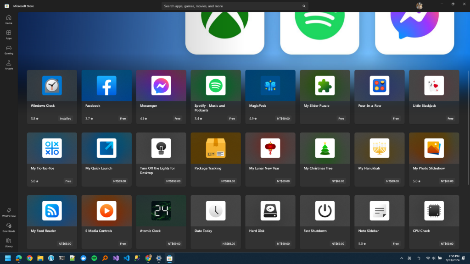Image resolution: width=470 pixels, height=264 pixels.
Task: Open S Media Controls icon
Action: [106, 211]
